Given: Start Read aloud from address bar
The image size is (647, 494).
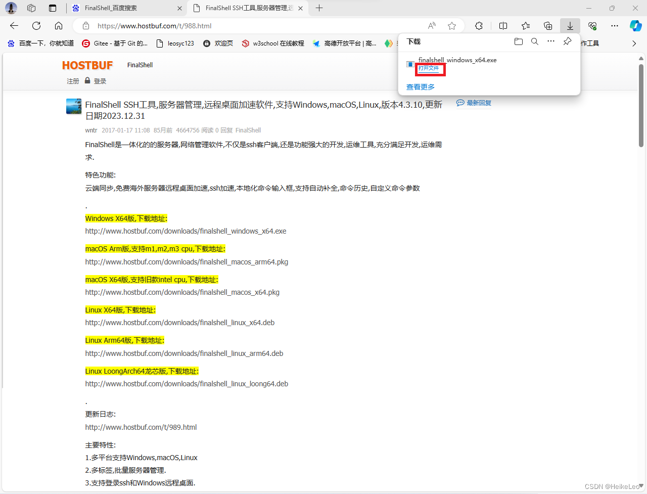Looking at the screenshot, I should (x=432, y=26).
